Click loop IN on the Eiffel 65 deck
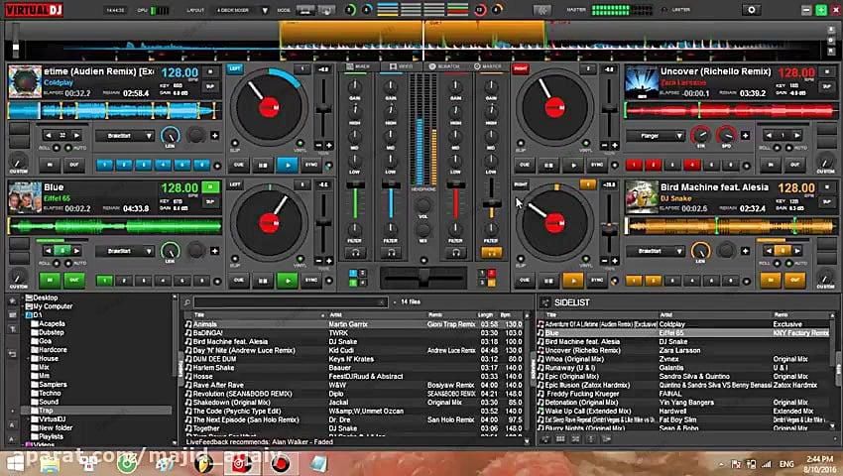 [x=48, y=280]
